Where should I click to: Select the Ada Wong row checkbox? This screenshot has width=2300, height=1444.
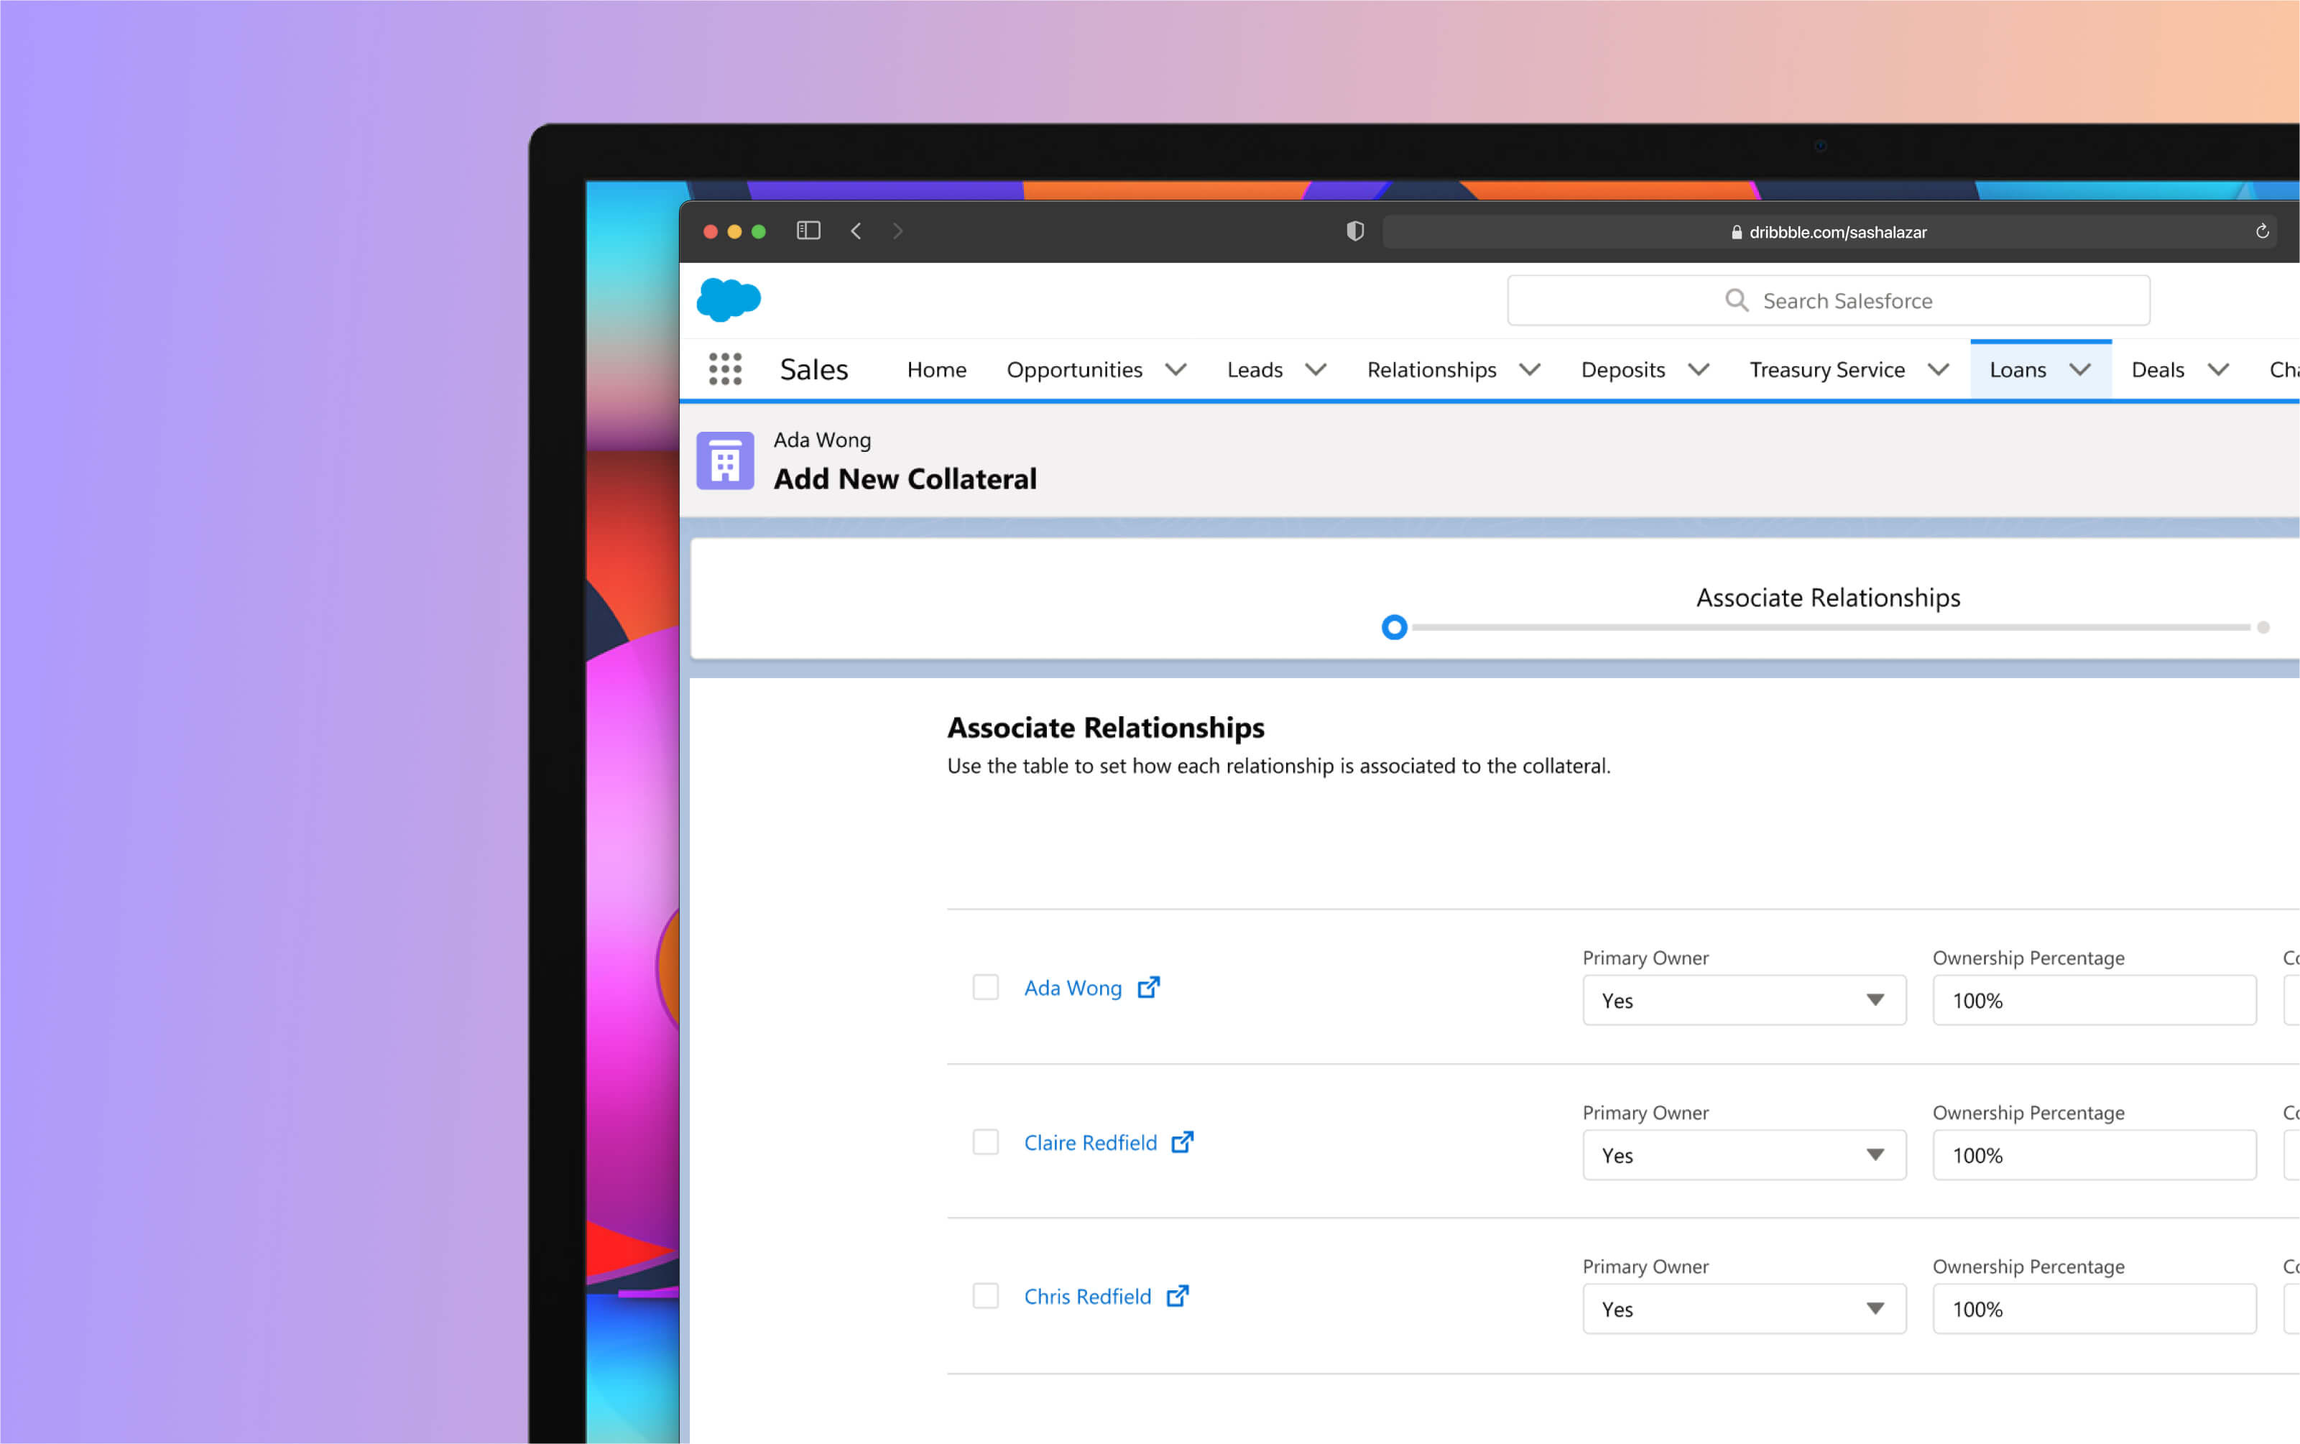pos(985,986)
